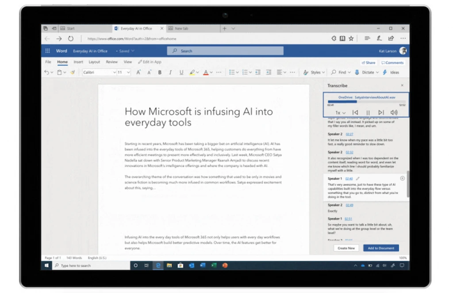Shrink font size with smaller A icon
453x293 pixels.
click(149, 73)
